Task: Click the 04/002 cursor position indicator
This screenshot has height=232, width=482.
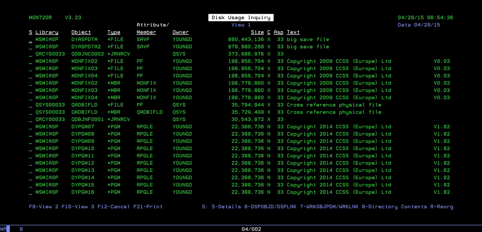Action: coord(251,229)
